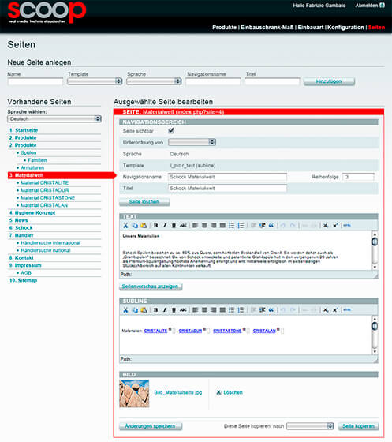This screenshot has height=442, width=392.
Task: Click the Abmelden link
Action: [x=367, y=5]
